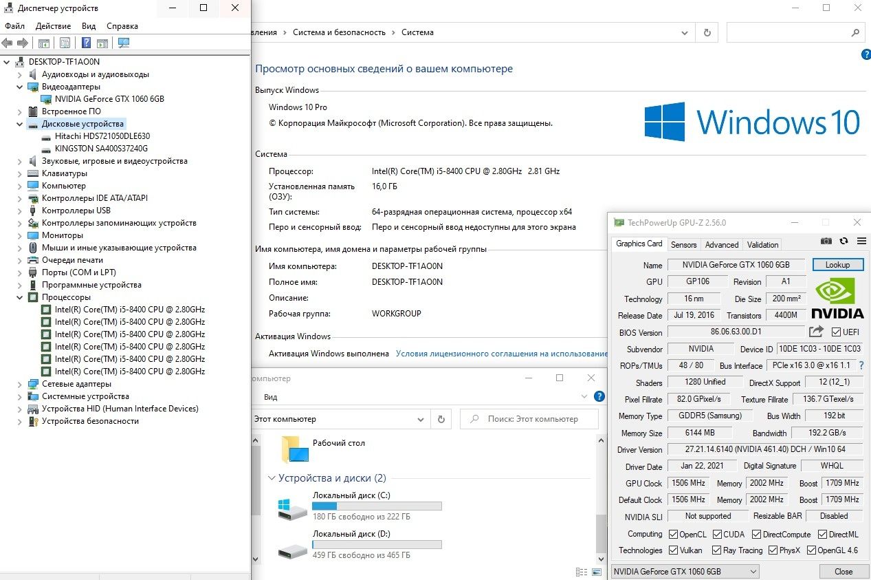Click the NVIDIA GeForce GTX 1060 device icon
This screenshot has width=871, height=580.
point(46,99)
